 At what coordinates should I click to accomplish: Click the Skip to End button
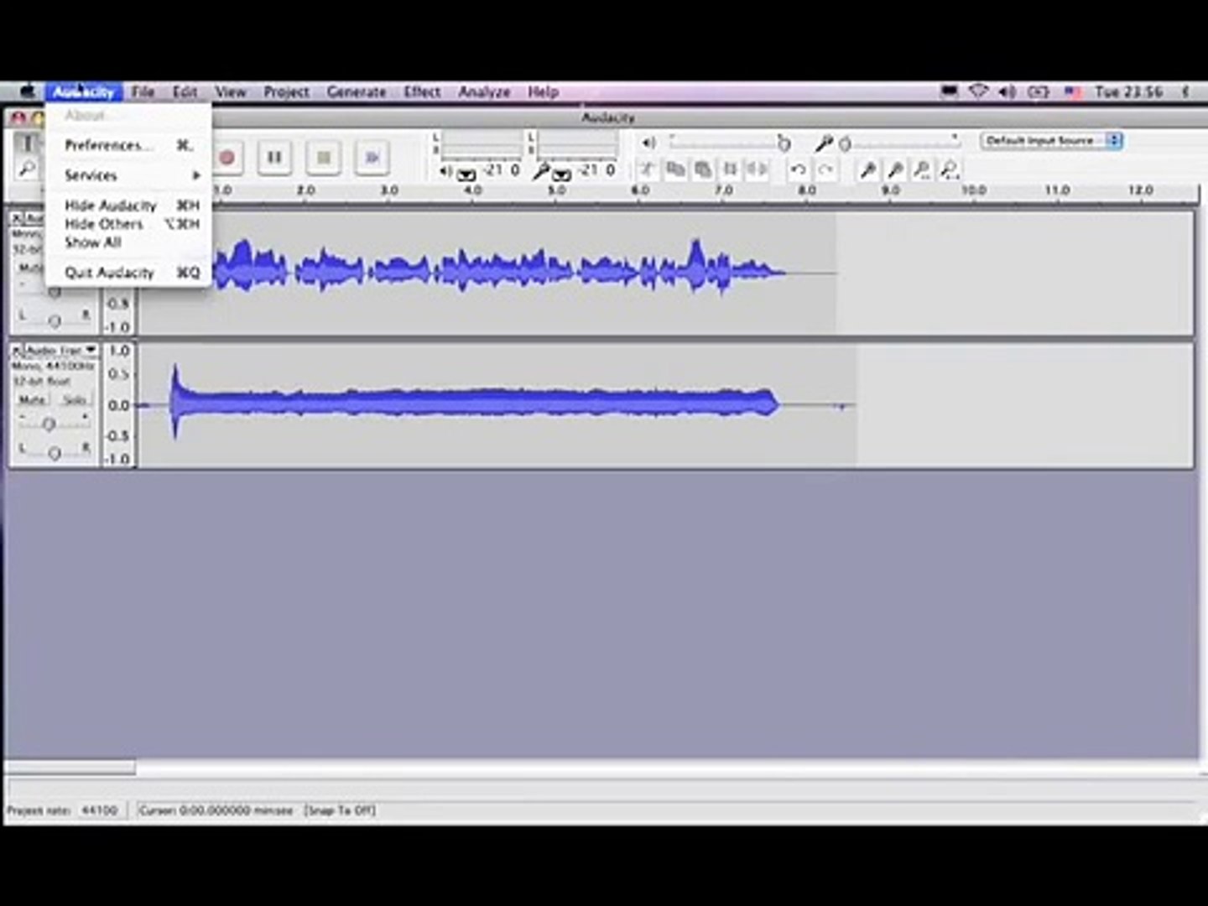tap(372, 157)
